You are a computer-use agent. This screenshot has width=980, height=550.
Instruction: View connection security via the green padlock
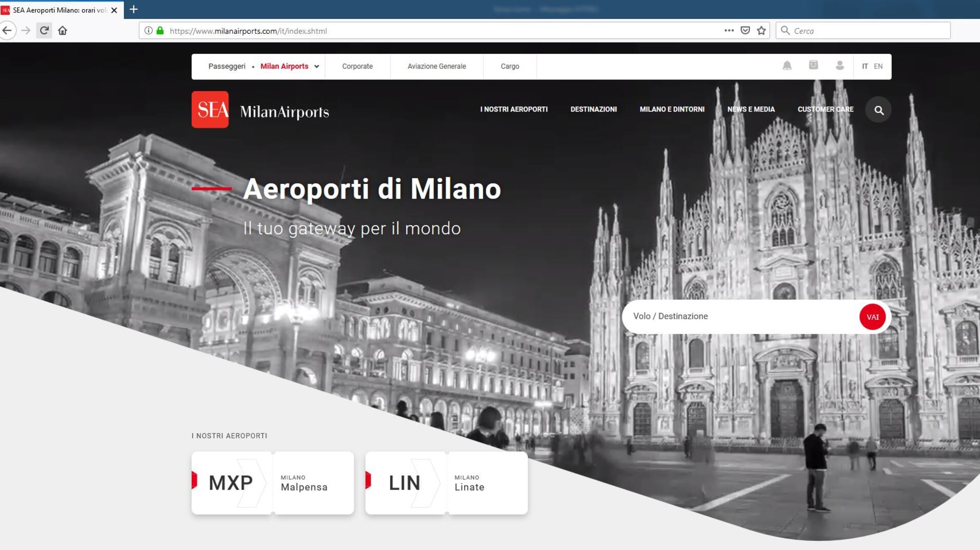(x=160, y=31)
